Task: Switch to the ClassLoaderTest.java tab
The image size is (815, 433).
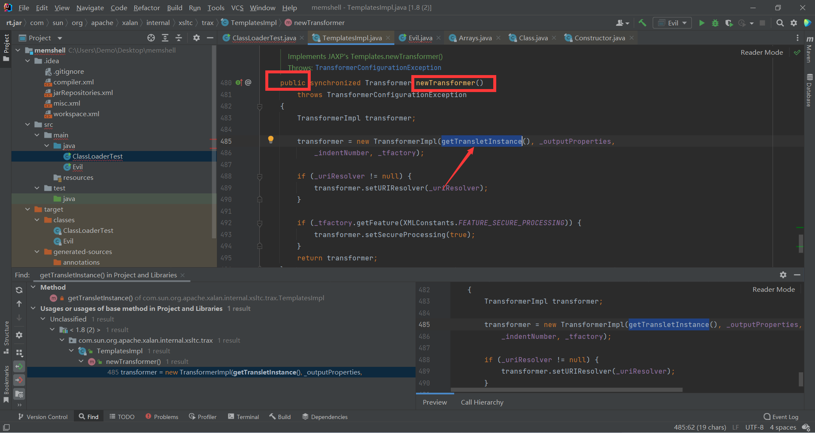Action: [x=264, y=38]
